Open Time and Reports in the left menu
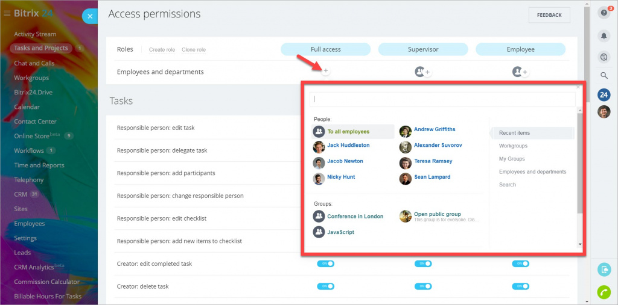Screen dimensions: 618x305 pos(39,165)
